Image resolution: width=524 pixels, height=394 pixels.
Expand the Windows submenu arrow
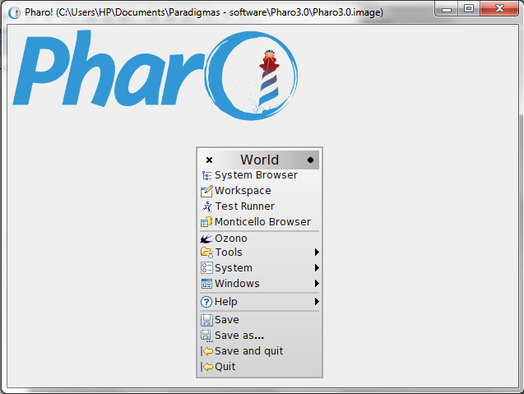point(317,284)
